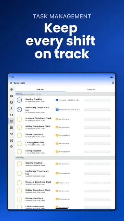Open the Restroom Cleanliness Check title dated Fri 09/04/2026
124x221 pixels.
[38, 118]
